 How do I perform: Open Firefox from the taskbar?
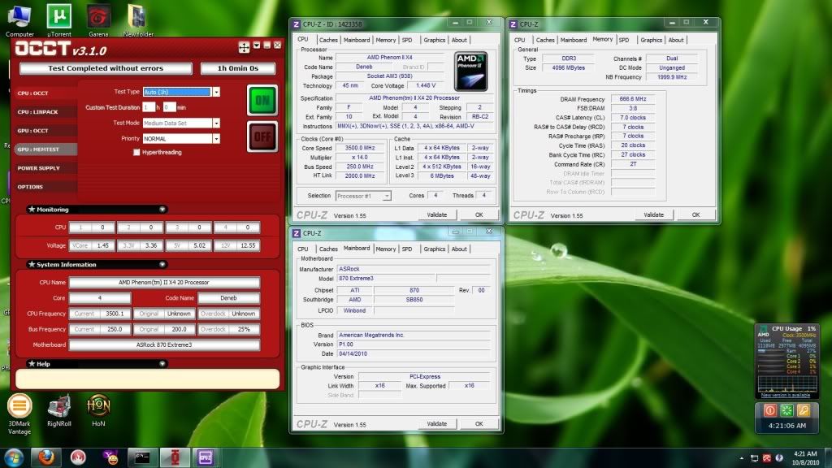45,457
